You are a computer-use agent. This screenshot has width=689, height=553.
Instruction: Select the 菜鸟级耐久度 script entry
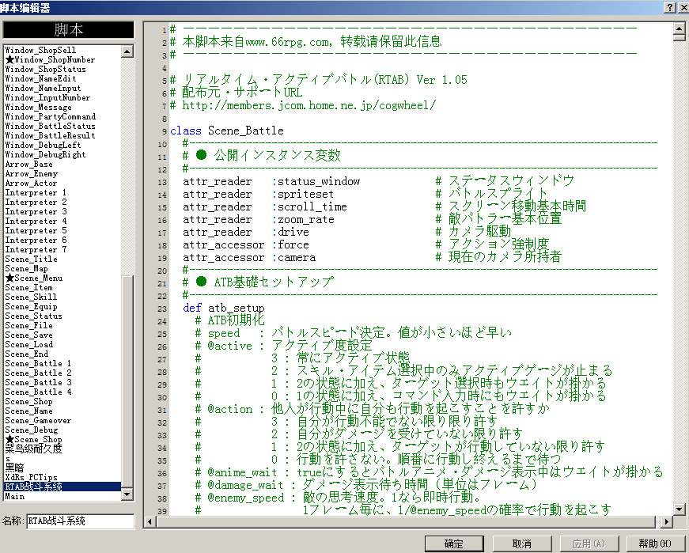(x=62, y=449)
